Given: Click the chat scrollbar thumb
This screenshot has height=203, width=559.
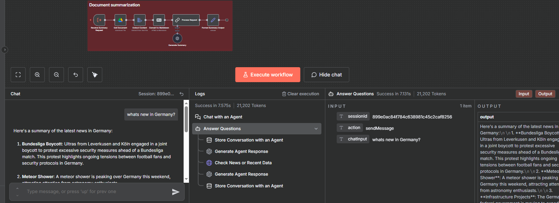Looking at the screenshot, I should coord(186,119).
